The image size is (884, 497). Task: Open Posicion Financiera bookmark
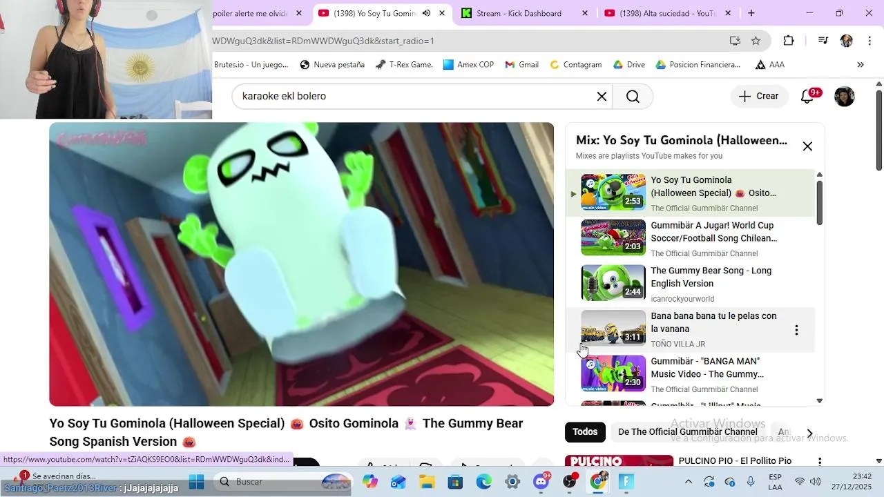click(x=698, y=65)
